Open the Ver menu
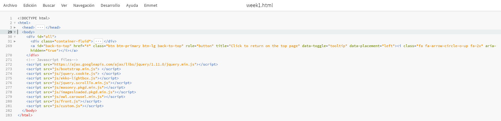 pyautogui.click(x=64, y=5)
